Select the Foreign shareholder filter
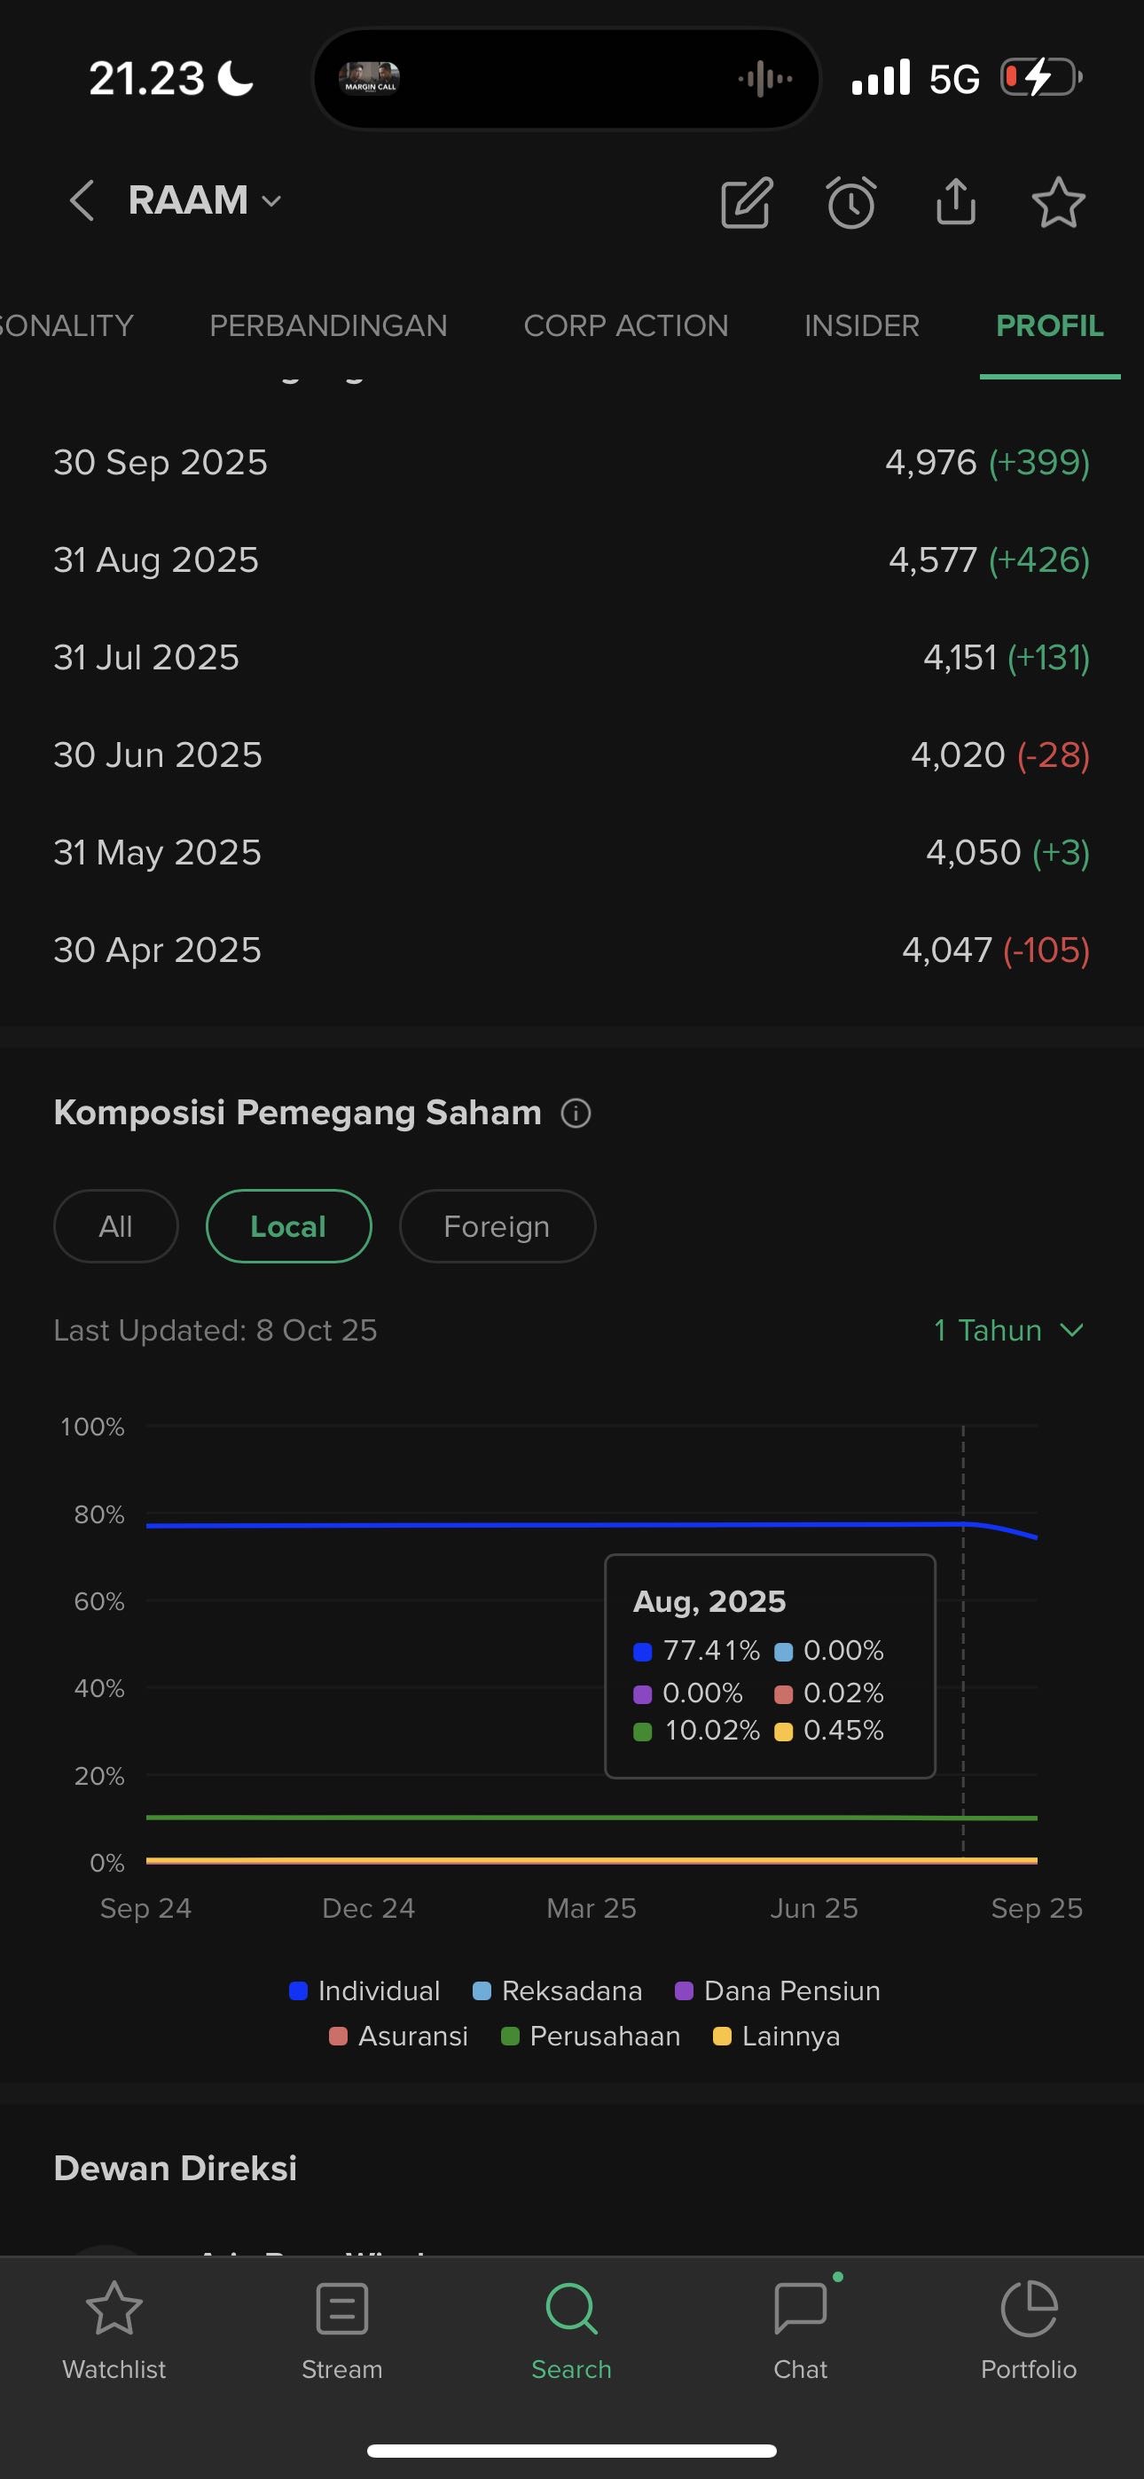This screenshot has height=2479, width=1144. coord(497,1226)
